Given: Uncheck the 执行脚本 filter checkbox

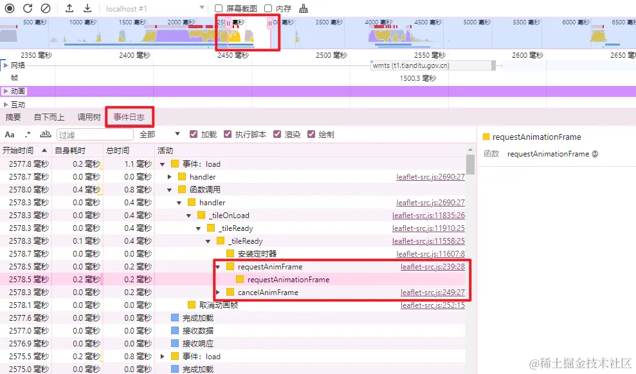Looking at the screenshot, I should pos(228,134).
